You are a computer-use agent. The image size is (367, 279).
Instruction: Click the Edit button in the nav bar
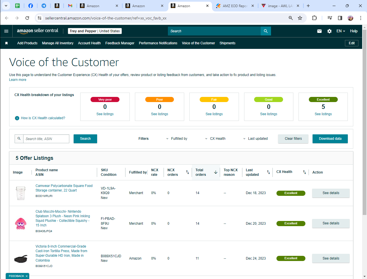(352, 43)
